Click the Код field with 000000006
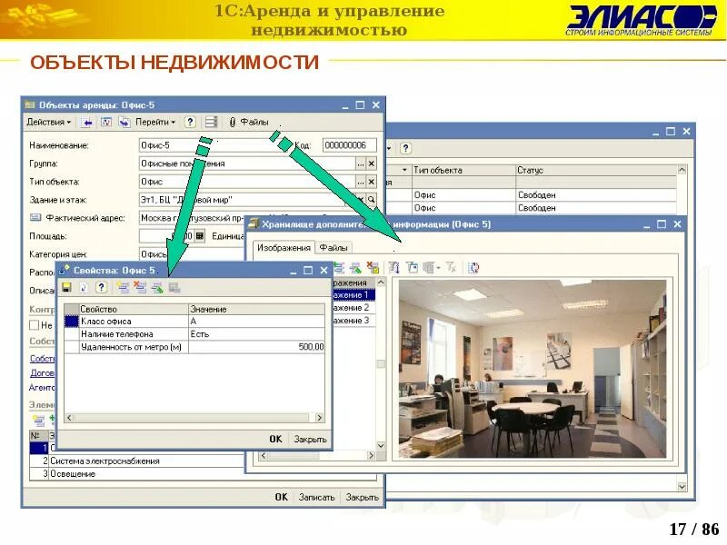 click(350, 145)
